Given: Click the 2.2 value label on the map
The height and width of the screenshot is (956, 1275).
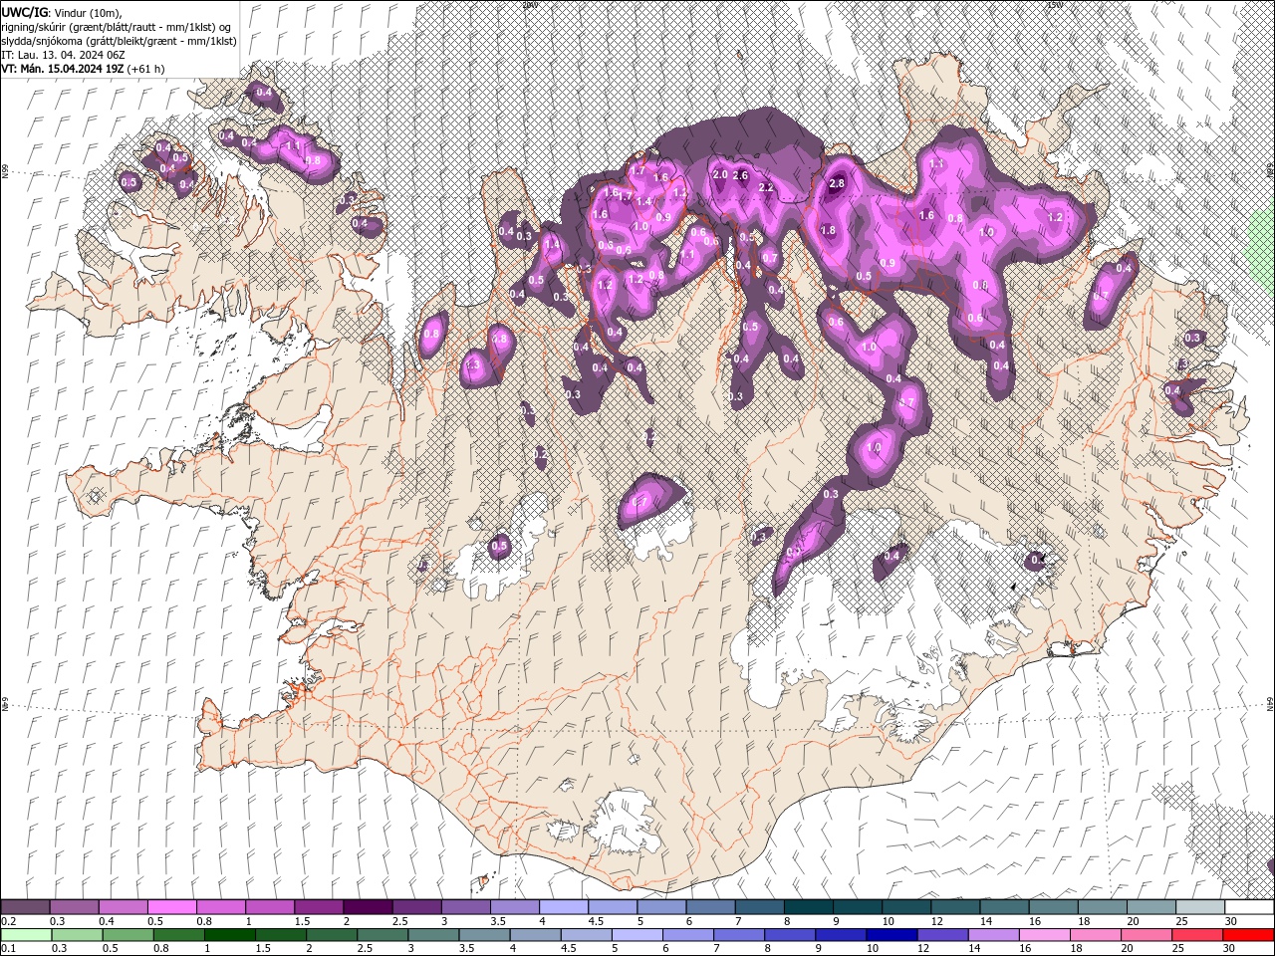Looking at the screenshot, I should click(x=766, y=187).
